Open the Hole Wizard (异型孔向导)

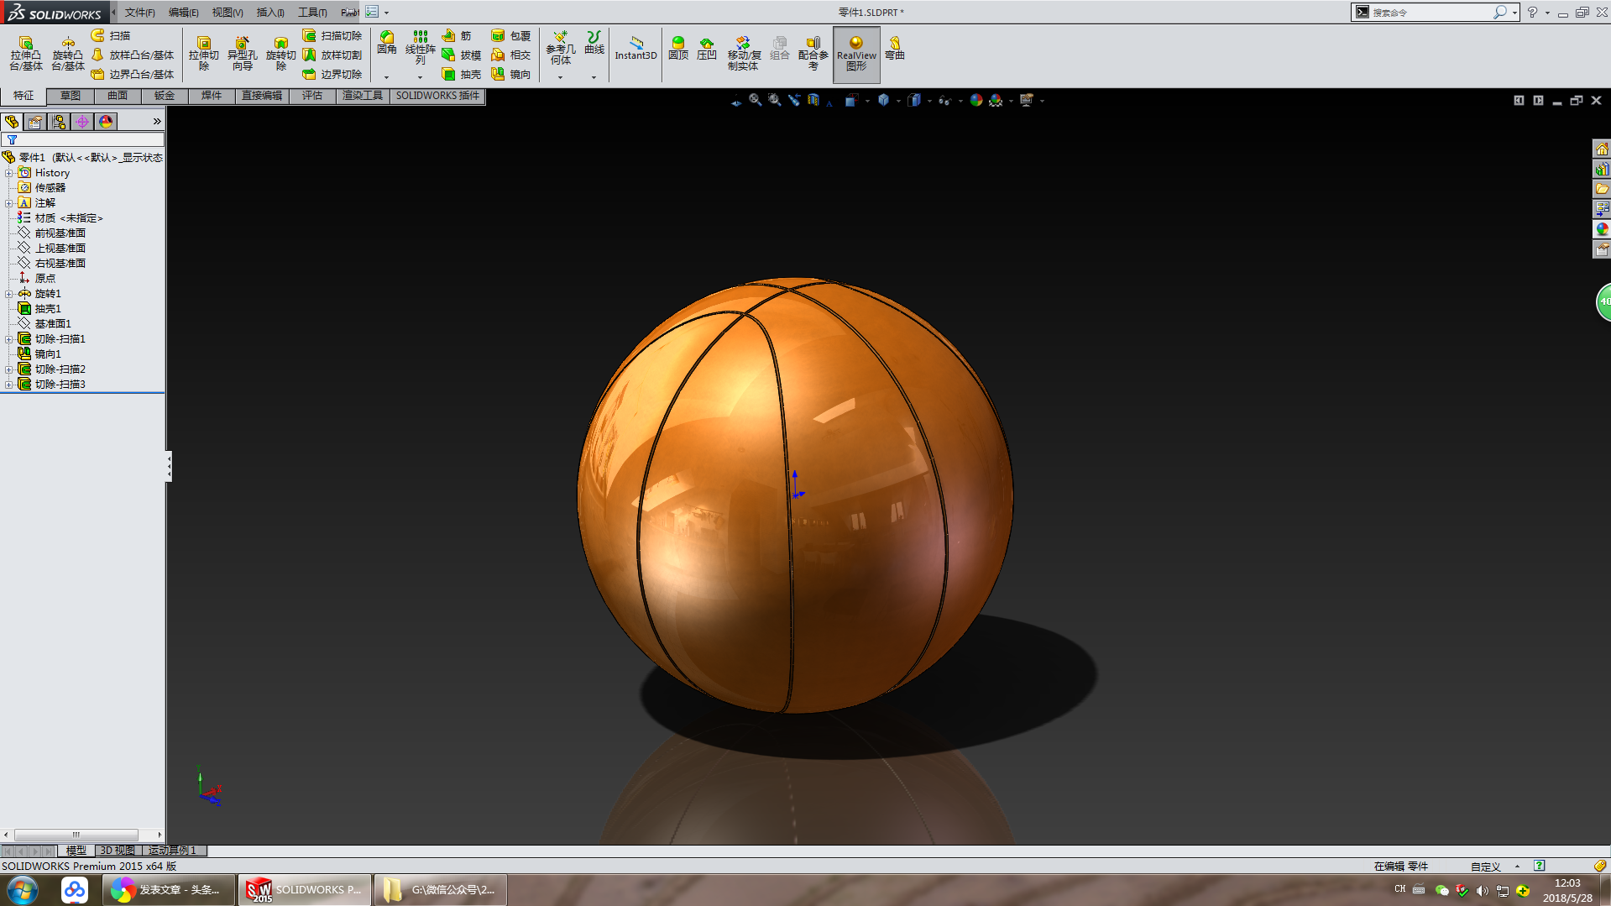click(243, 54)
